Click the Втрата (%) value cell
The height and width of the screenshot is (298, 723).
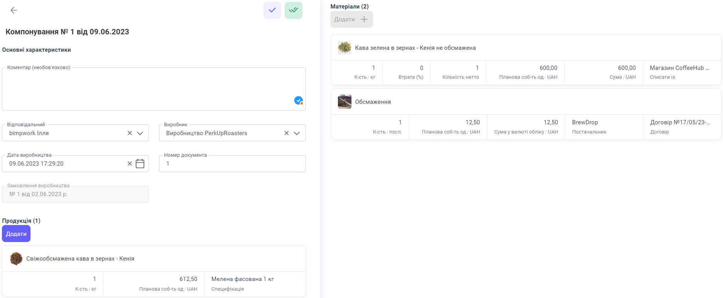[x=407, y=72]
